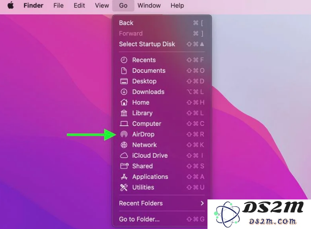
Task: Click the Network globe icon
Action: (x=124, y=145)
